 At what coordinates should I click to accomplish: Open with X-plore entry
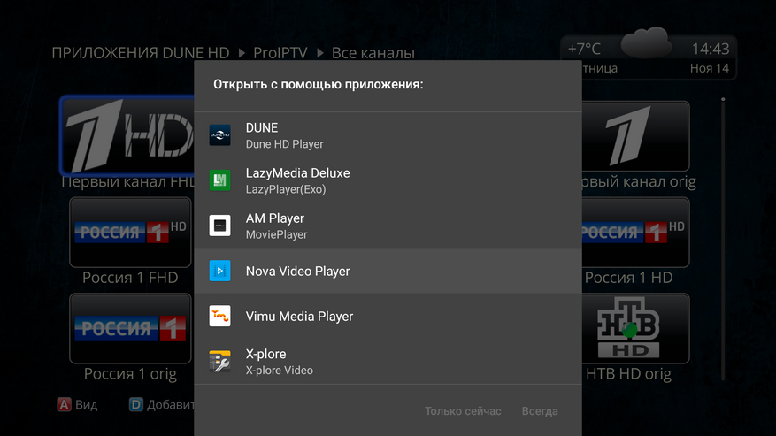point(388,362)
